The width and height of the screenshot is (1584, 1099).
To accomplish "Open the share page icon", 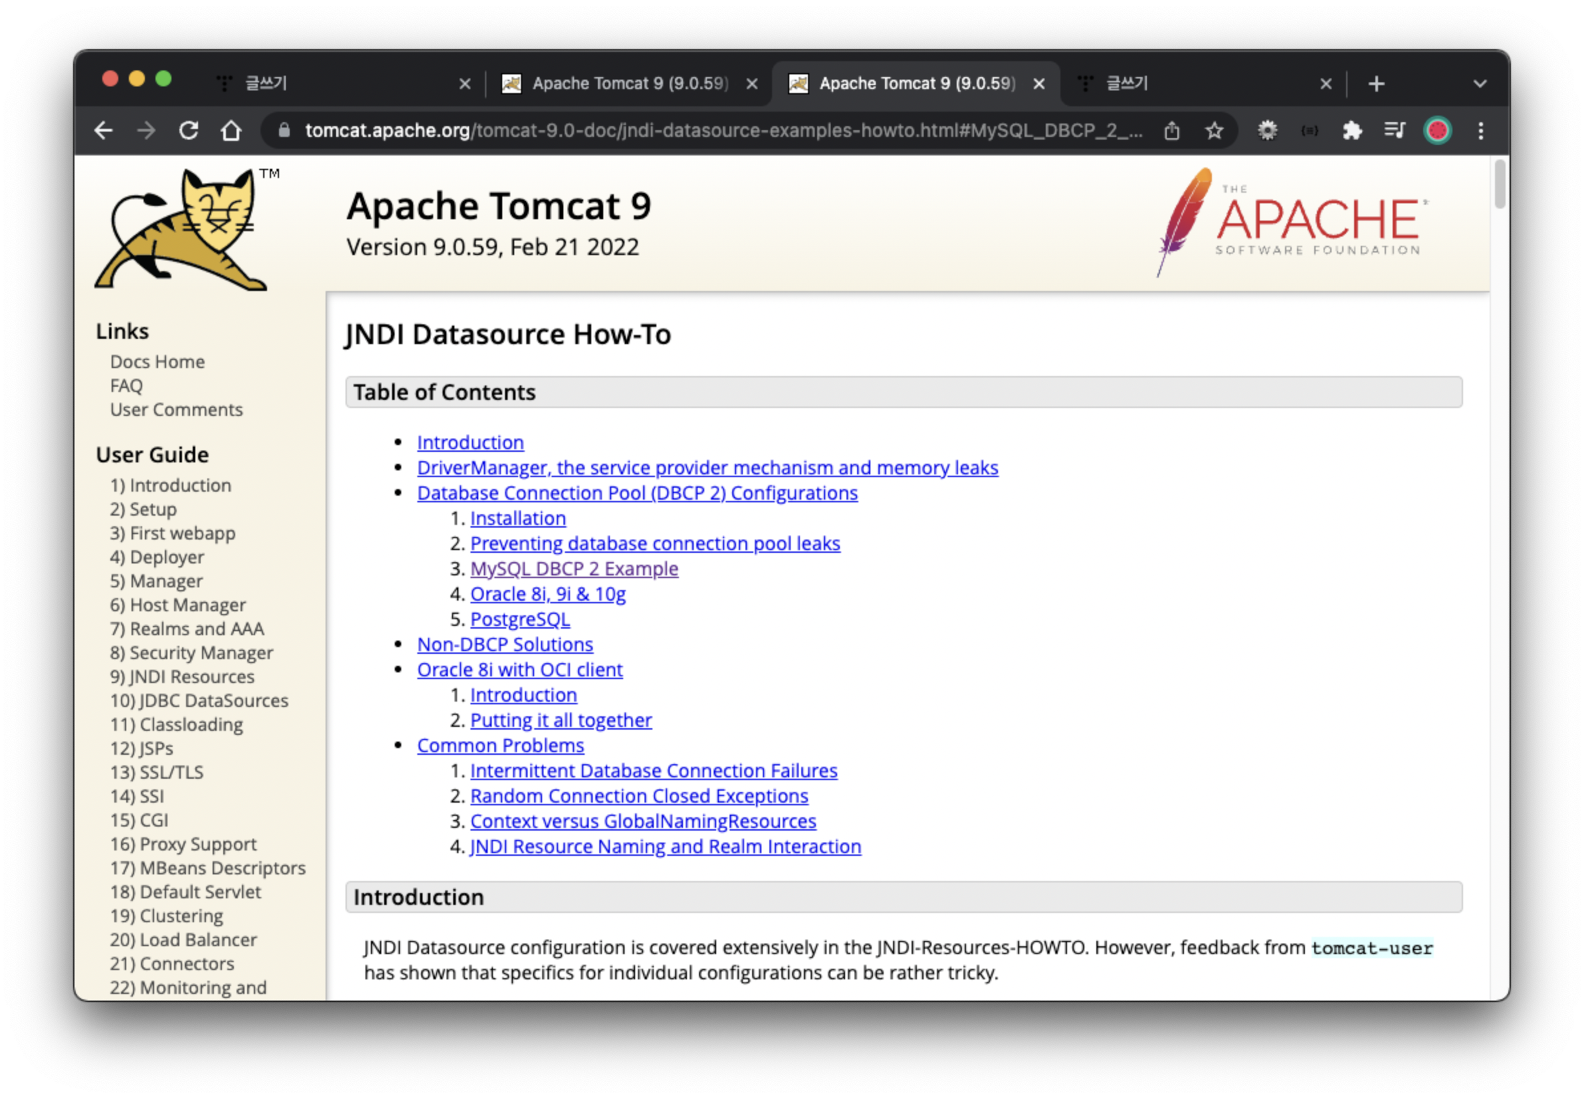I will 1171,130.
